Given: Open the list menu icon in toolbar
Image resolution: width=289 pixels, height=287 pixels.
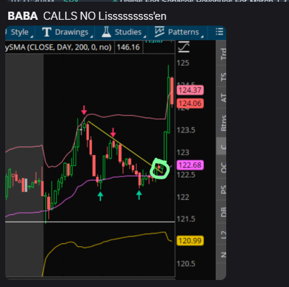Looking at the screenshot, I should pos(219,31).
